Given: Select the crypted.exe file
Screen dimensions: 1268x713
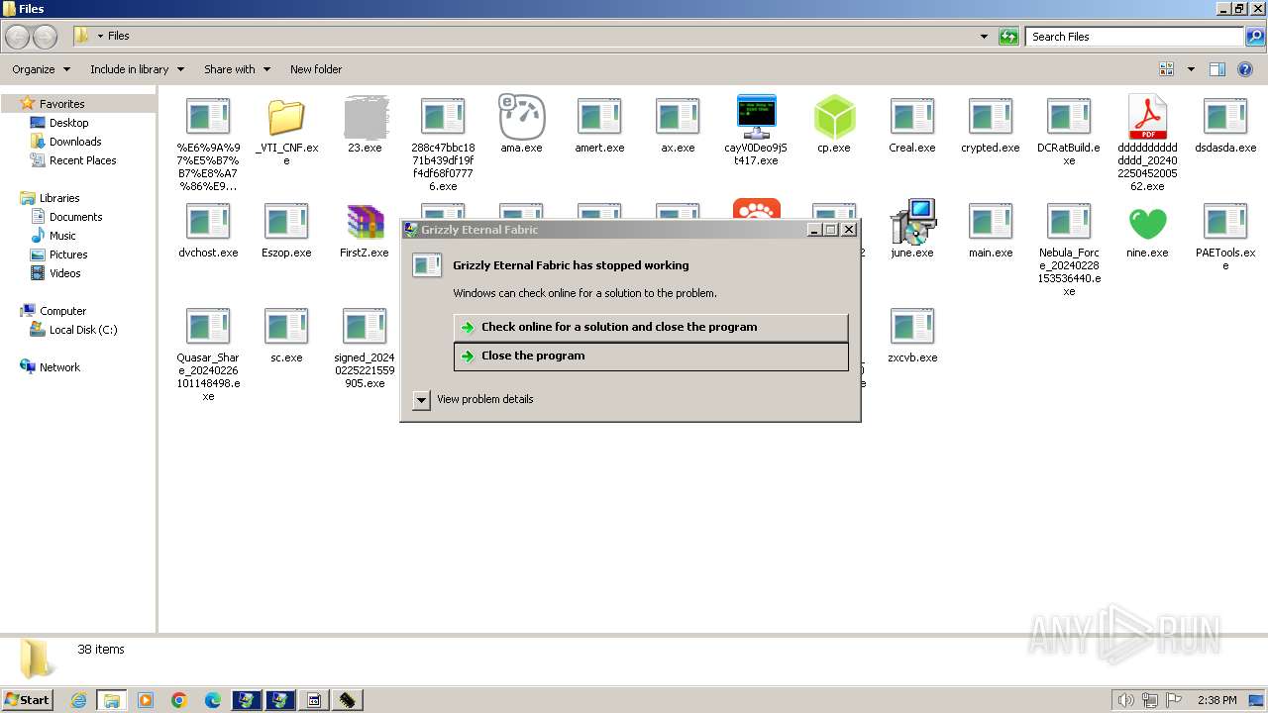Looking at the screenshot, I should coord(991,118).
